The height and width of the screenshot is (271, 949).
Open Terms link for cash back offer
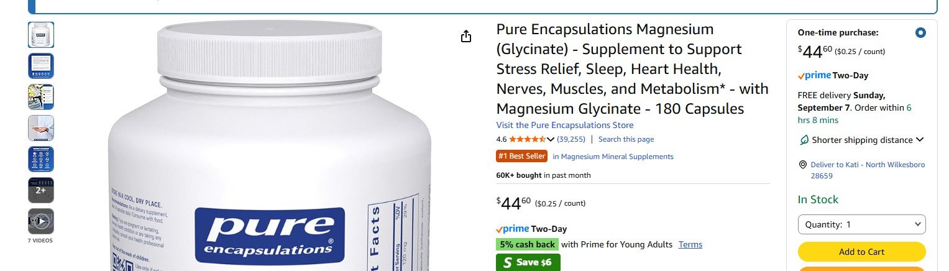pyautogui.click(x=690, y=244)
